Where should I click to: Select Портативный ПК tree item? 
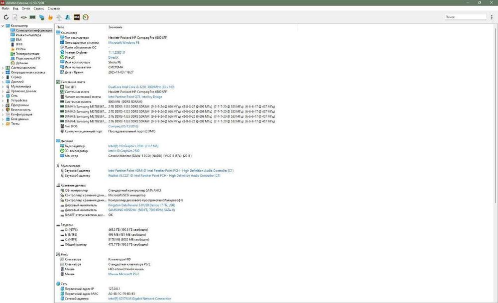point(28,58)
